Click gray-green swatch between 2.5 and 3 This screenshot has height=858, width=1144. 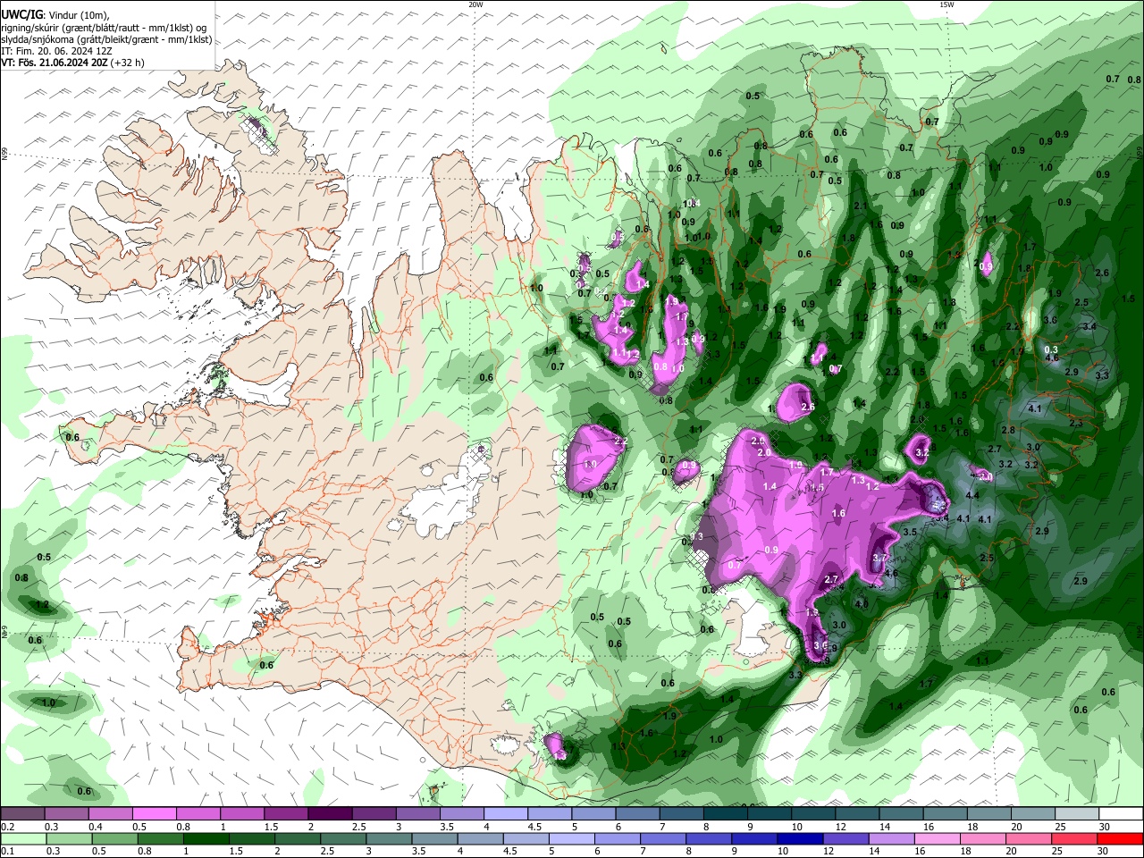343,838
